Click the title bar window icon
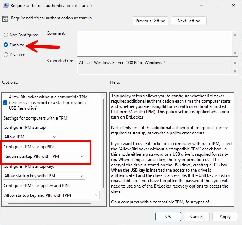 pyautogui.click(x=6, y=5)
